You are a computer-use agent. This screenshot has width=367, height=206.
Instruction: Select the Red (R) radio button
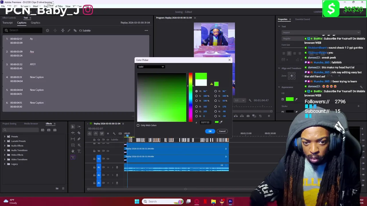pos(196,106)
